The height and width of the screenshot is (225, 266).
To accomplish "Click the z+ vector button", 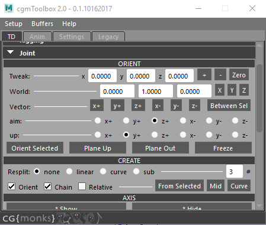I will click(x=138, y=106).
